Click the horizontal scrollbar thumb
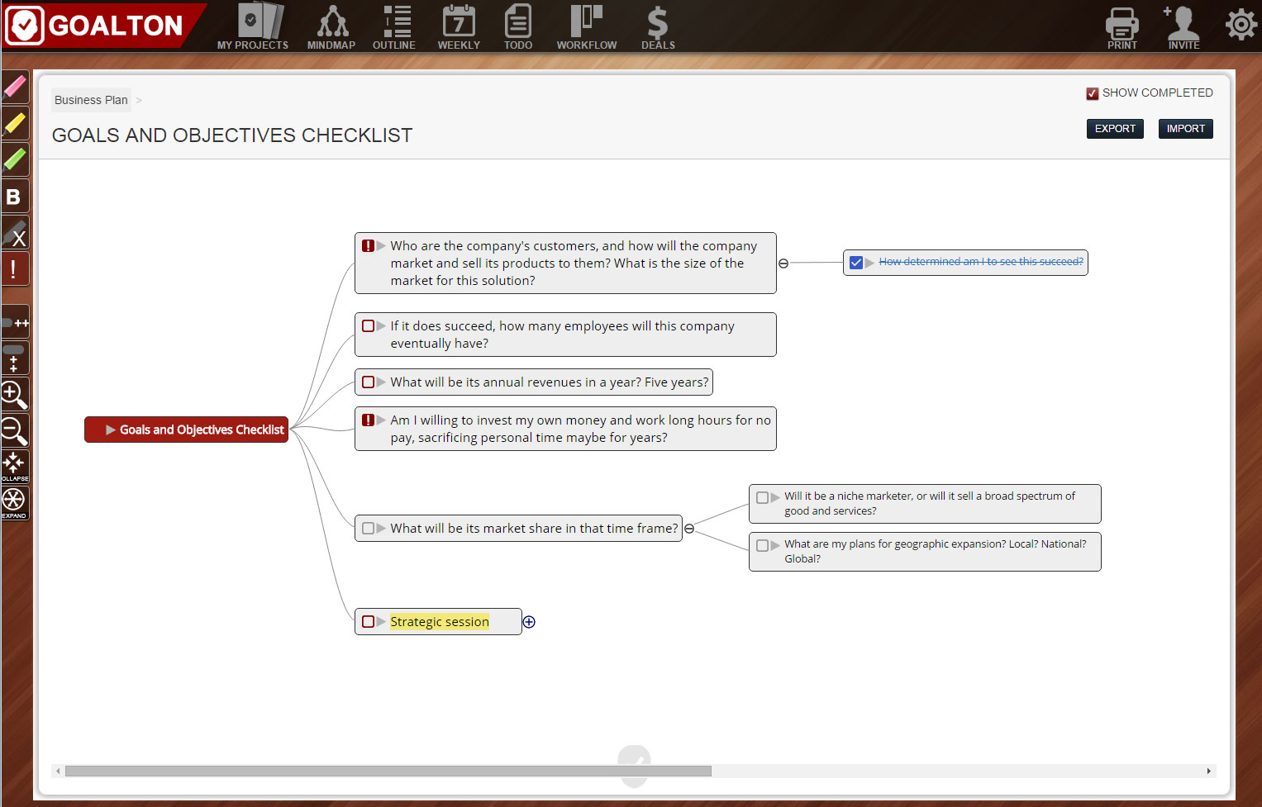Image resolution: width=1262 pixels, height=807 pixels. (x=388, y=771)
